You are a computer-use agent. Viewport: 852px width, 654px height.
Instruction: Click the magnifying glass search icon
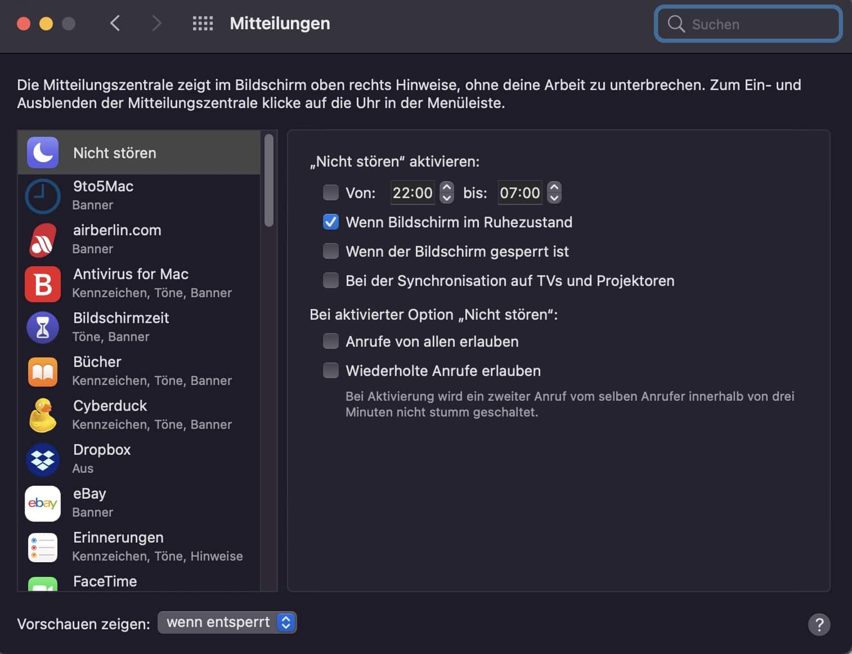[x=676, y=24]
